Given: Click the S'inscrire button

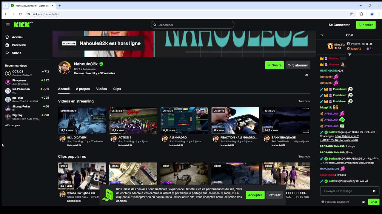Looking at the screenshot, I should [x=366, y=25].
